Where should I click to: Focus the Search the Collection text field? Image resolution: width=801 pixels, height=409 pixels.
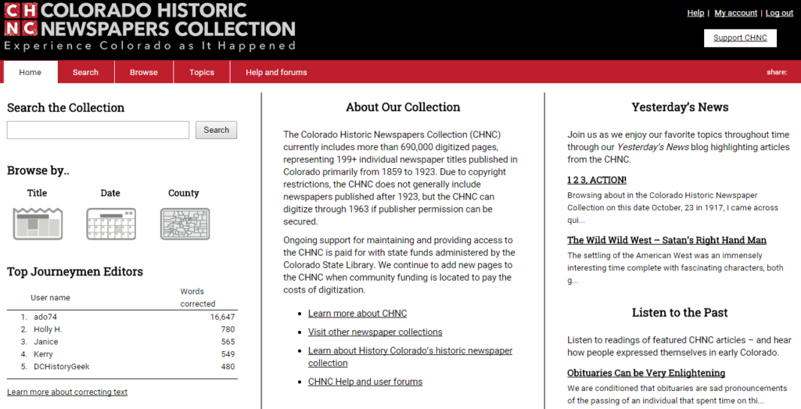click(x=98, y=130)
